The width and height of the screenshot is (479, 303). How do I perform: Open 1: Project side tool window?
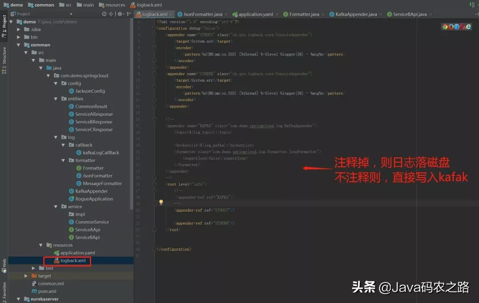coord(4,26)
